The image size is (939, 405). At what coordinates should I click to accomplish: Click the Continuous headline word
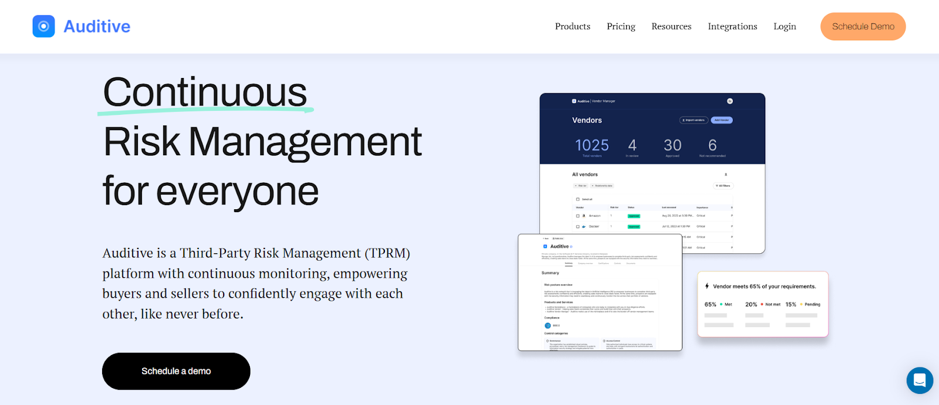point(205,92)
